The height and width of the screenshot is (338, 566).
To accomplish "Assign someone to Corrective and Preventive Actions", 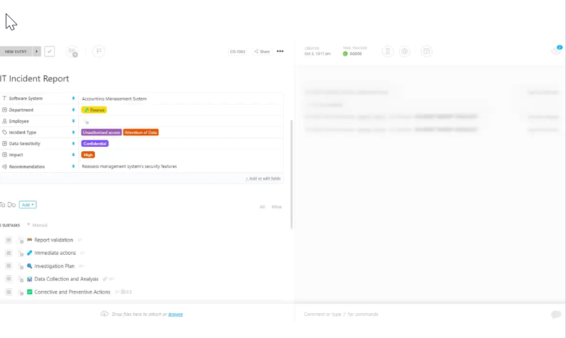I will click(x=20, y=292).
